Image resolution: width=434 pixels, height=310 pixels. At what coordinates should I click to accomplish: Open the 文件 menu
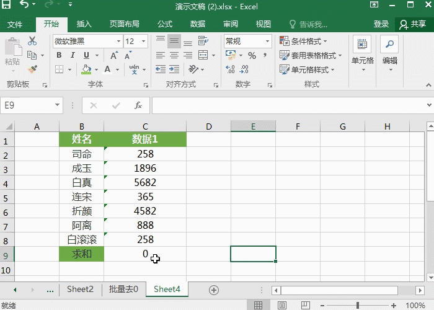[x=15, y=24]
